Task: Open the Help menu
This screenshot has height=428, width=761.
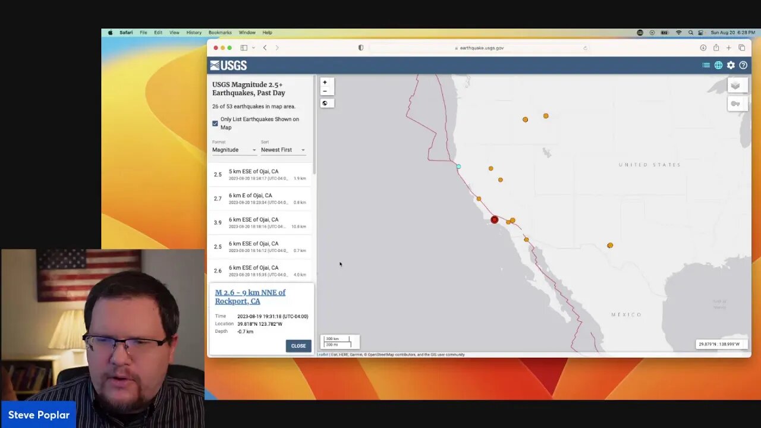Action: click(268, 33)
